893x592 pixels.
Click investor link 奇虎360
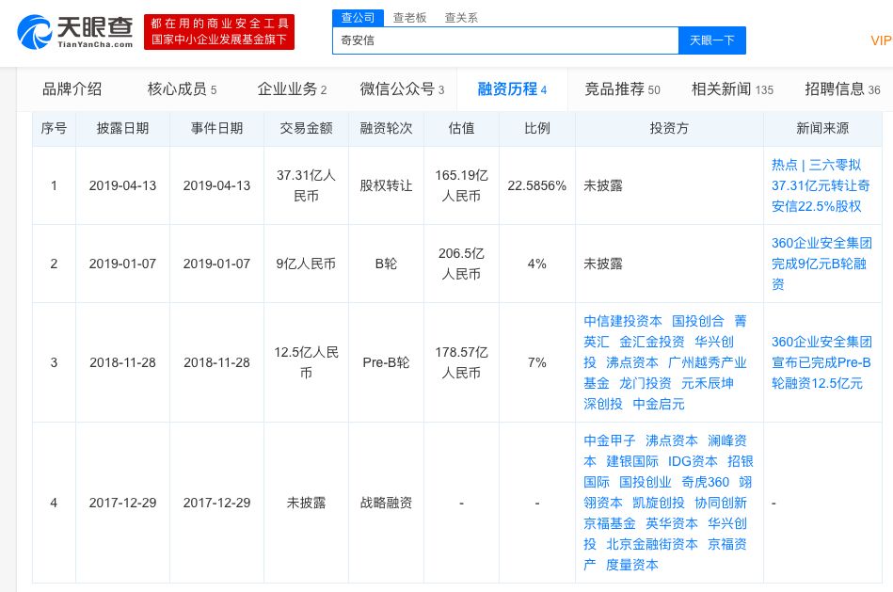pos(706,482)
